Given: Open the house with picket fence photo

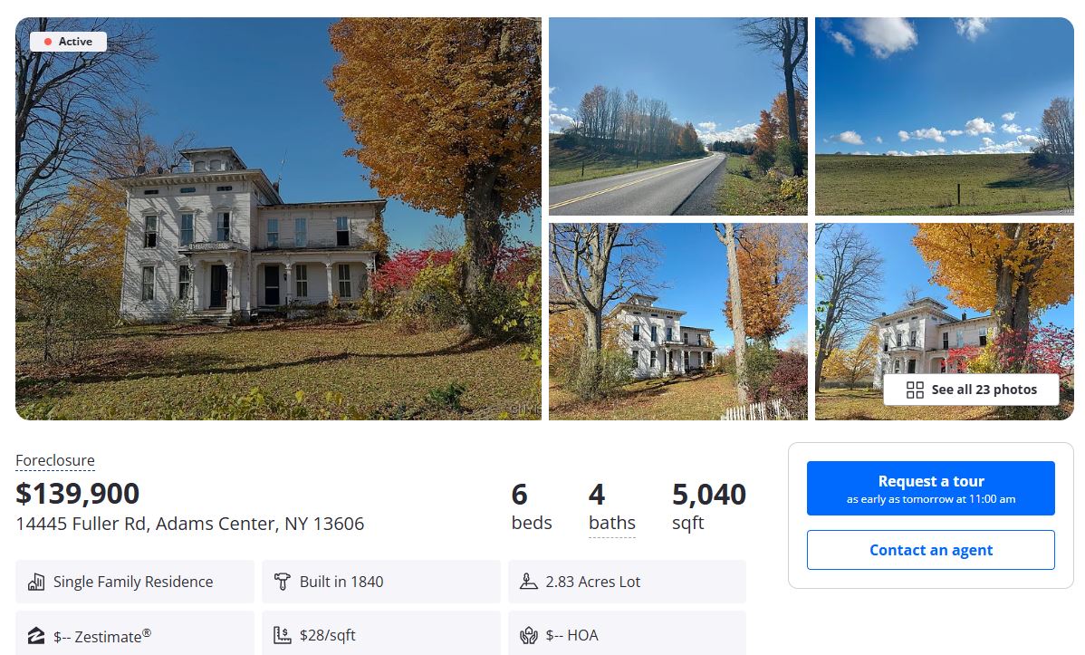Looking at the screenshot, I should (678, 322).
